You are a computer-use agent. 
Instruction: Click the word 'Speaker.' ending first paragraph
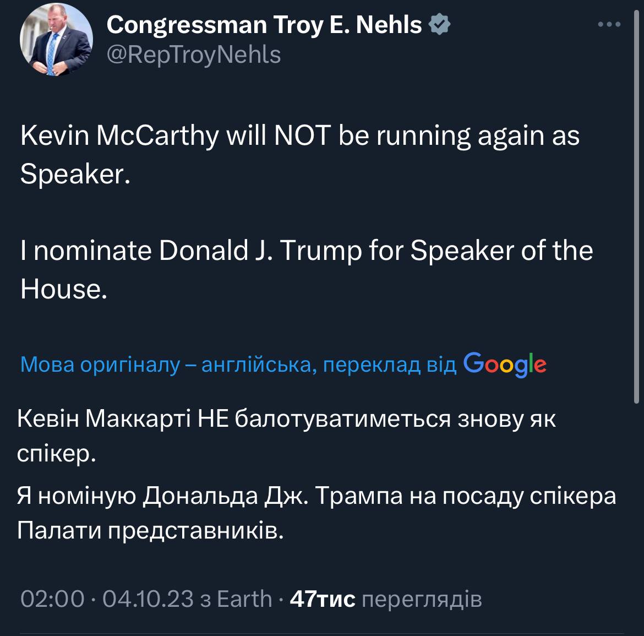point(75,174)
